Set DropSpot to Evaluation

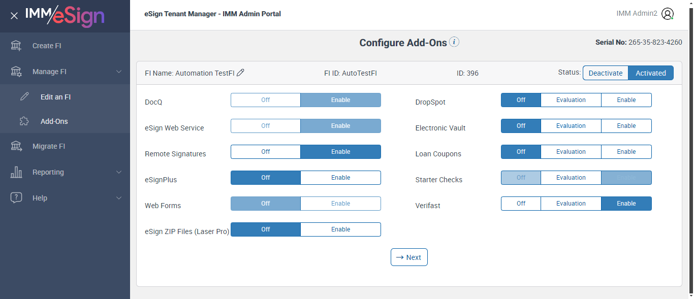571,100
